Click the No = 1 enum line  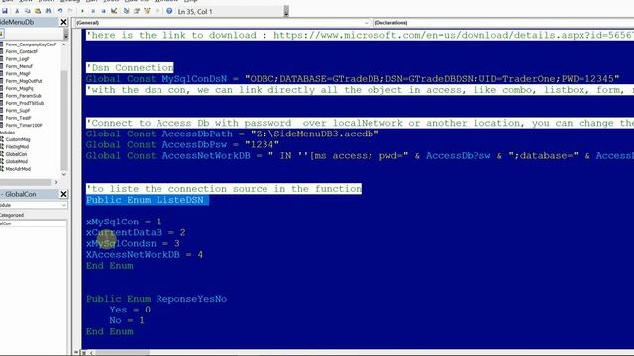(127, 320)
